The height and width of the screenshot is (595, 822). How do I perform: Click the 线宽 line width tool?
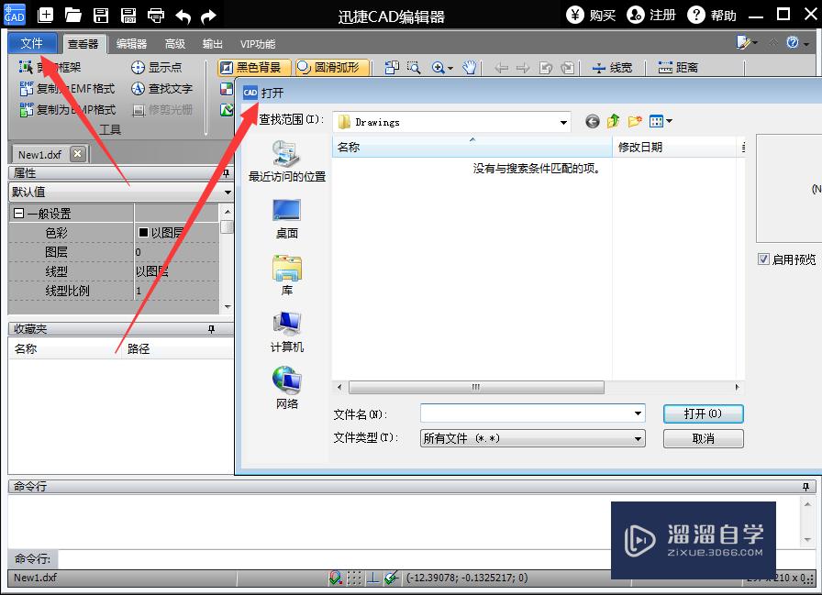pyautogui.click(x=612, y=68)
